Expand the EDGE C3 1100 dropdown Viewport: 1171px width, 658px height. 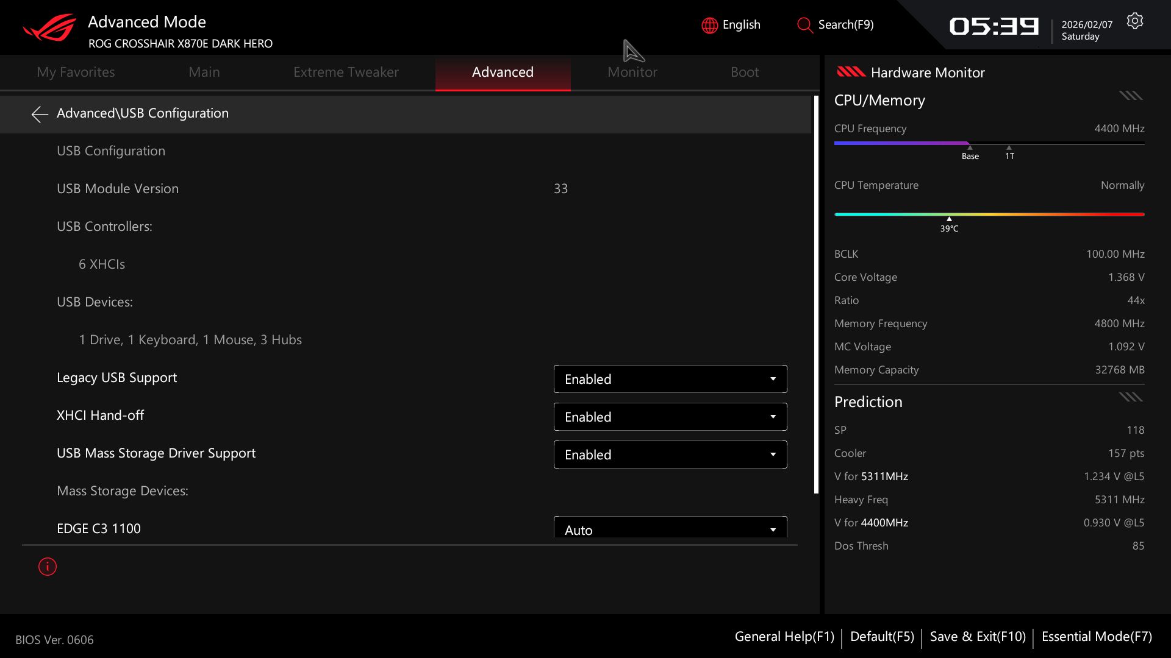tap(670, 528)
